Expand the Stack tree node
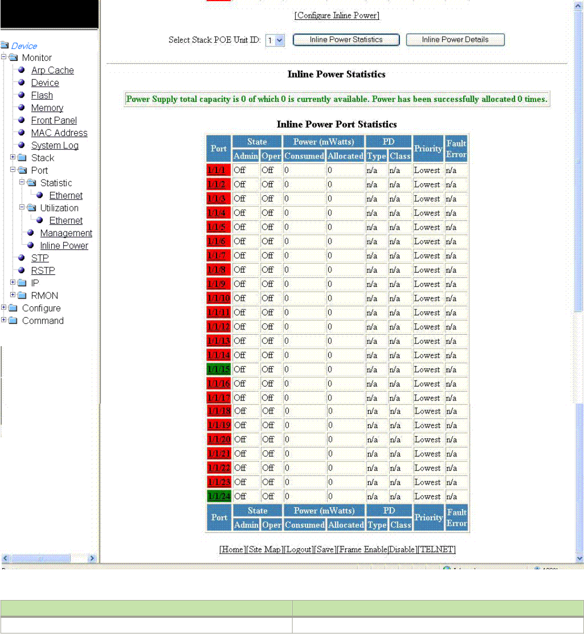The height and width of the screenshot is (634, 584). (x=12, y=157)
